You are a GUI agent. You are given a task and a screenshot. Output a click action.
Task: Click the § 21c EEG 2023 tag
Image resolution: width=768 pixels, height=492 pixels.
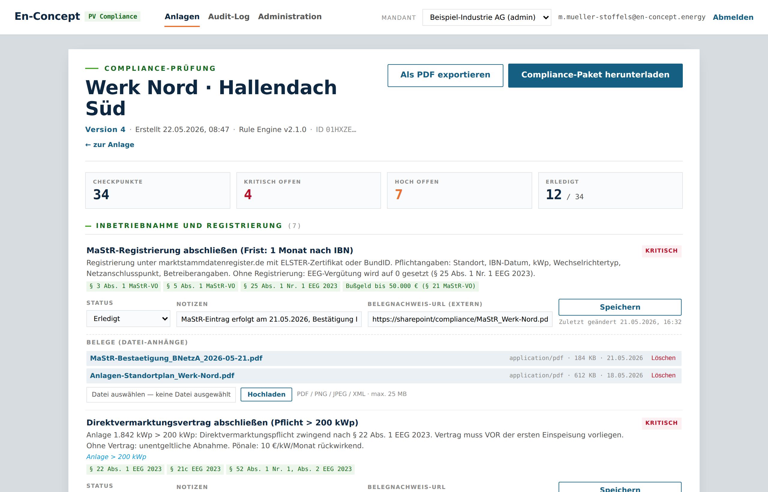(x=195, y=469)
